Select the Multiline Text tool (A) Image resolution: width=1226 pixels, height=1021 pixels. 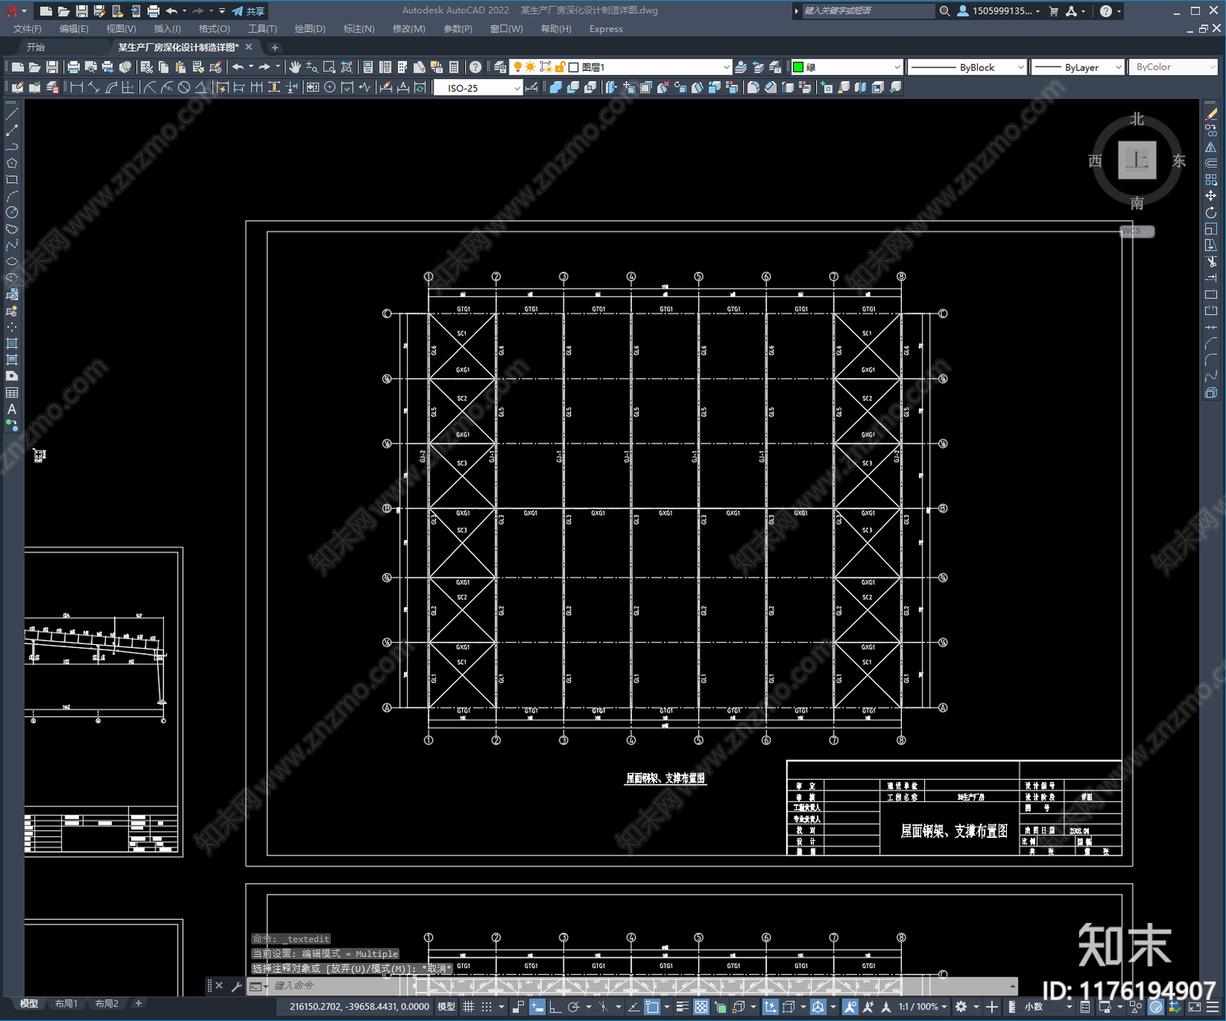[11, 409]
